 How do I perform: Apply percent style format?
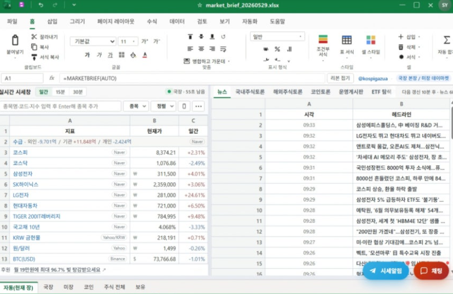coord(277,49)
